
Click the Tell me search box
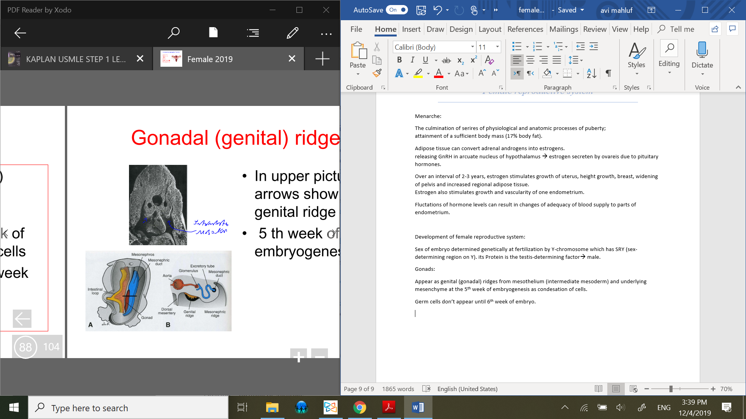coord(682,29)
